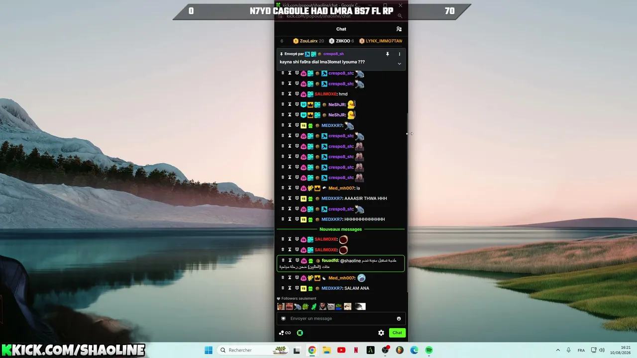Timeout MEDXKR7 on the "HHHHHHHHHHHHHH" row

point(290,219)
